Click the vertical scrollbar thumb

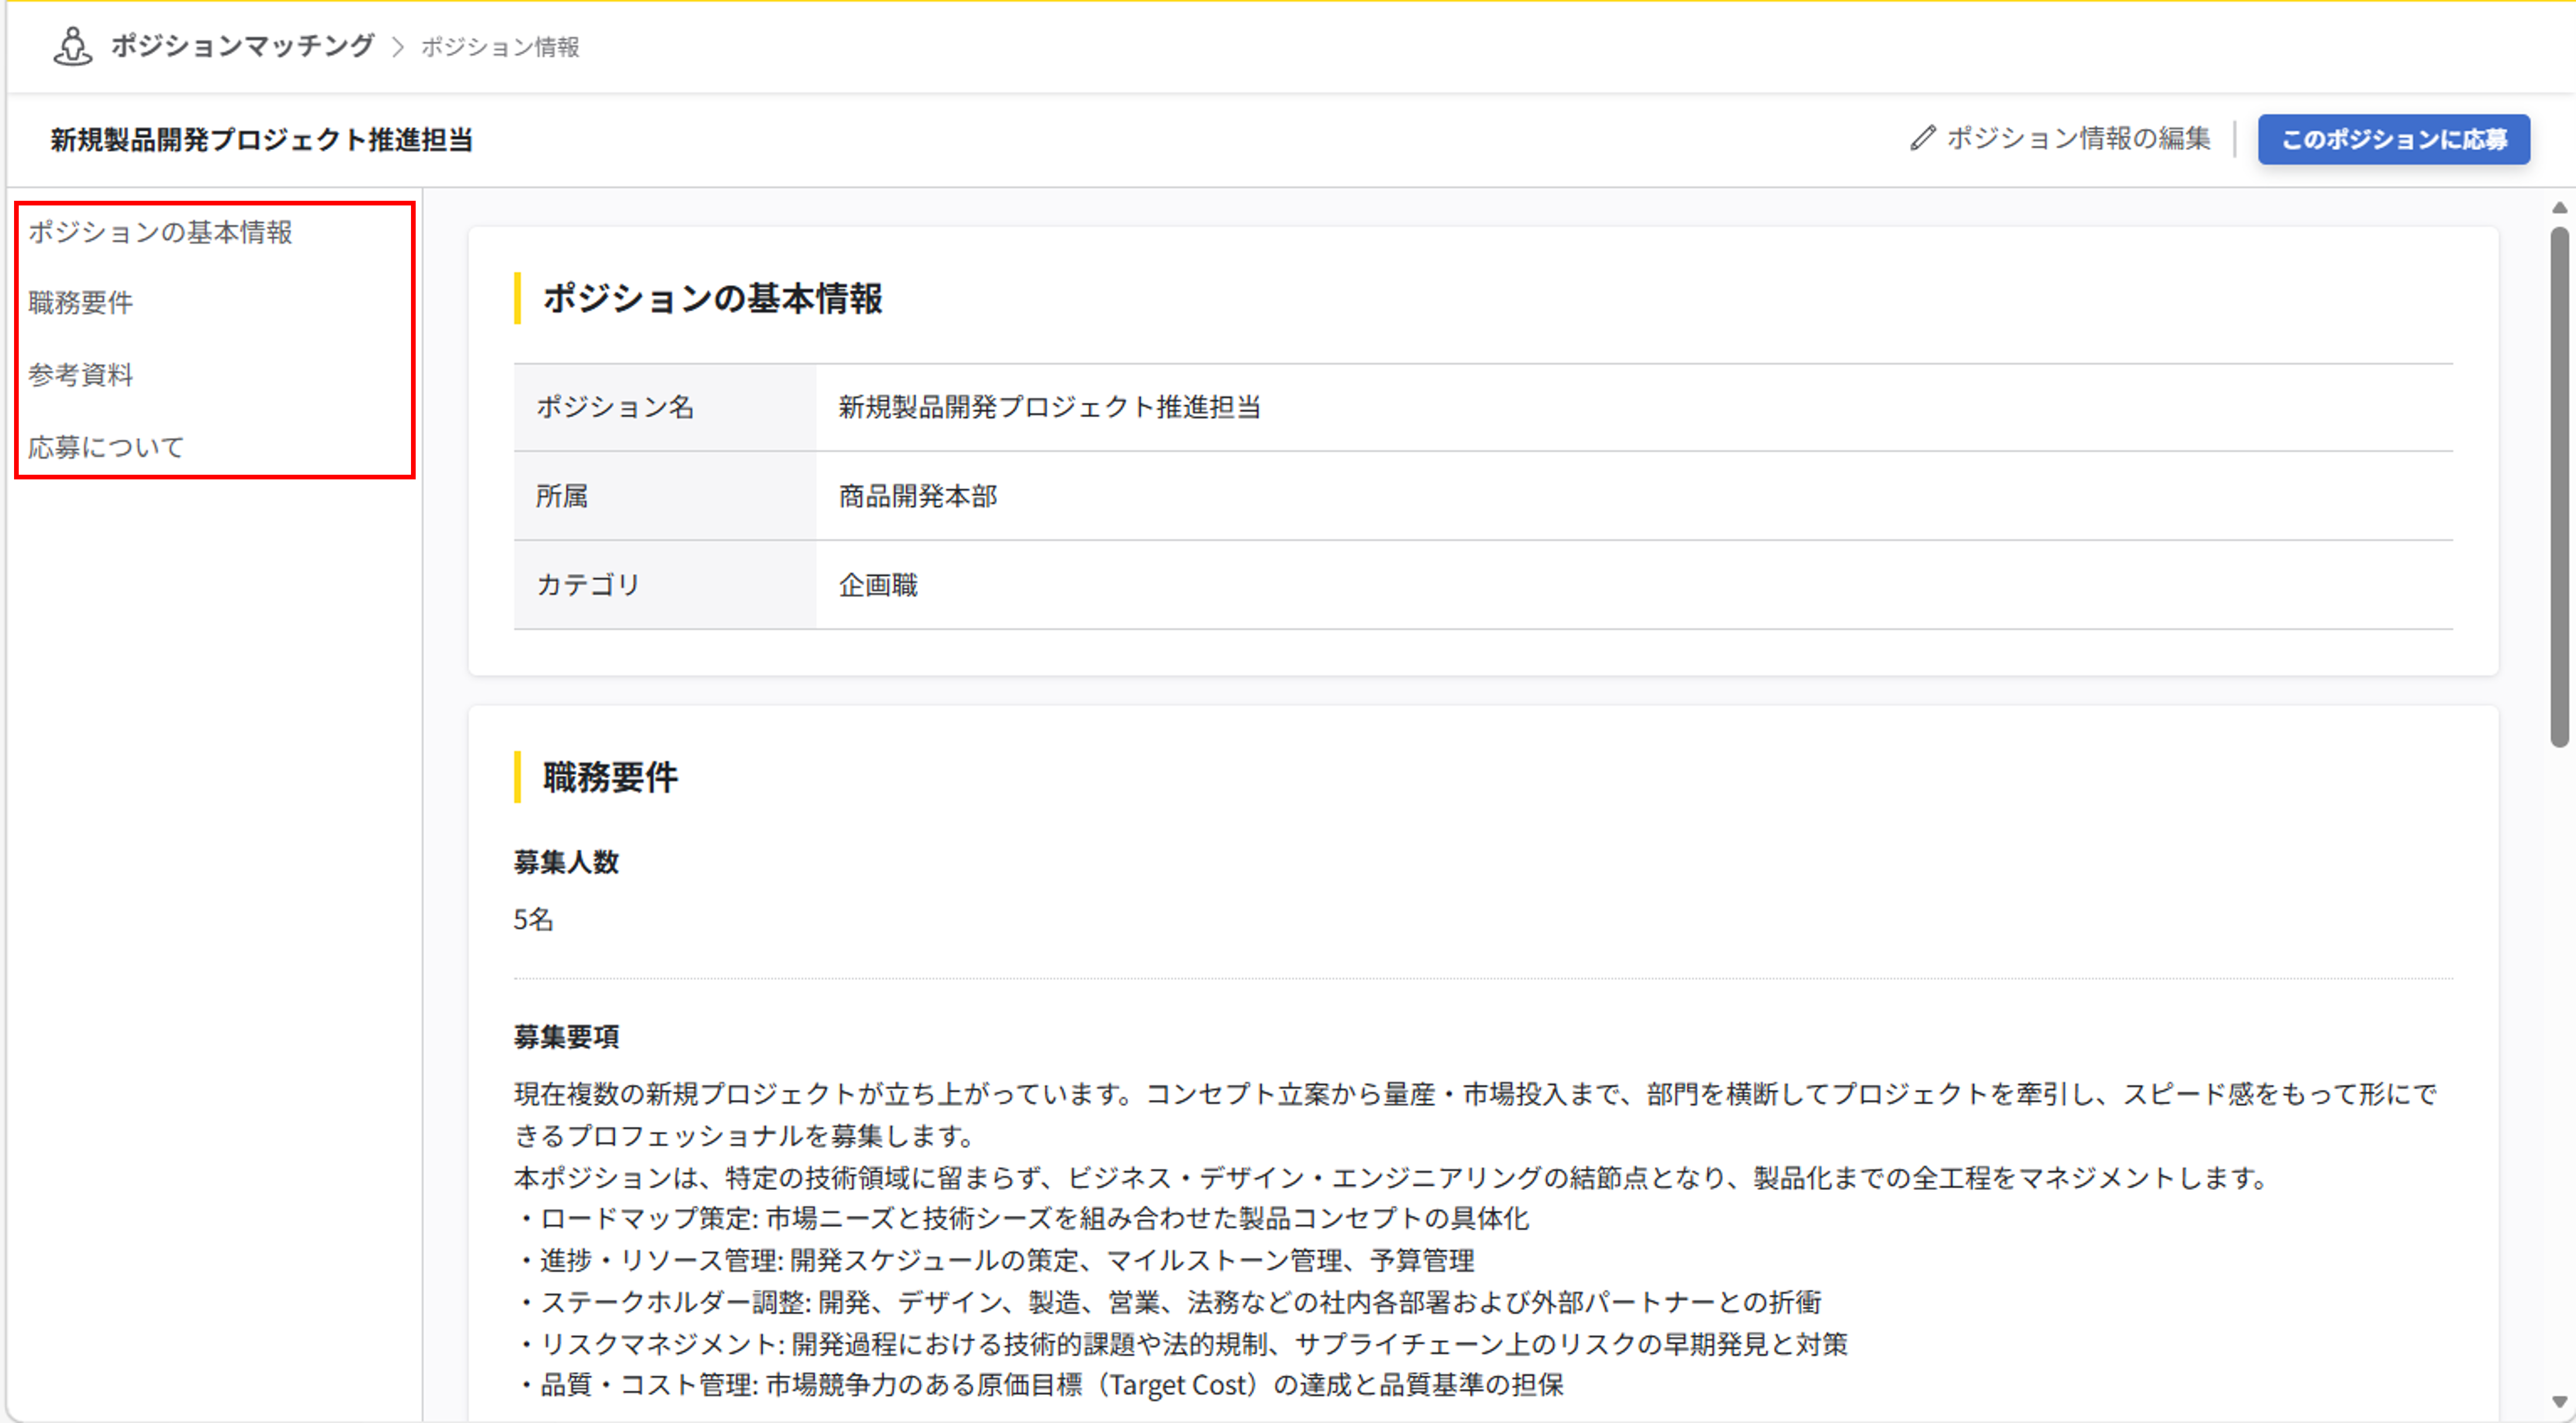(2559, 487)
